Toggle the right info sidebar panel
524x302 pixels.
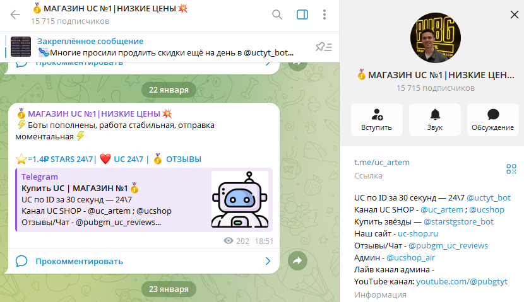tap(302, 15)
